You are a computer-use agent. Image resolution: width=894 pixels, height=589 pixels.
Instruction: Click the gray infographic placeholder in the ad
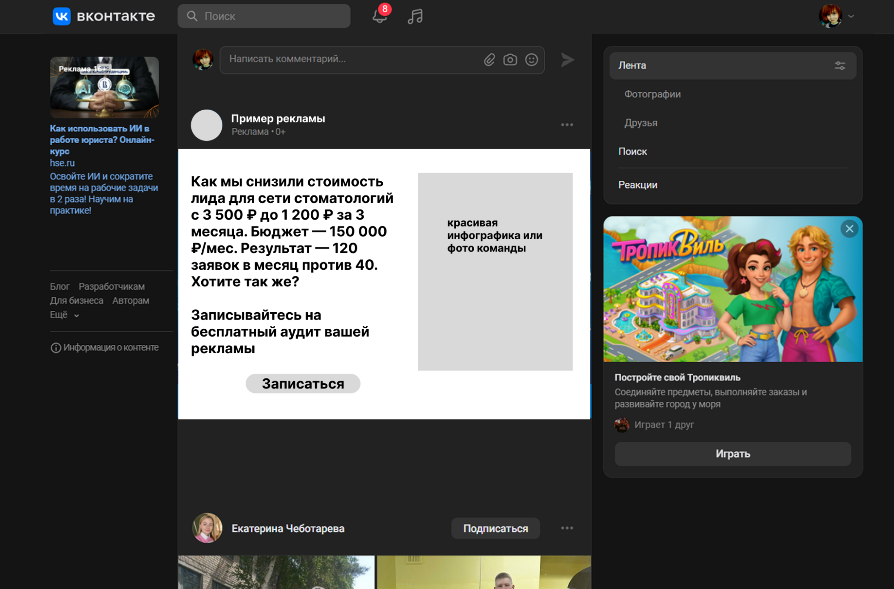point(495,271)
